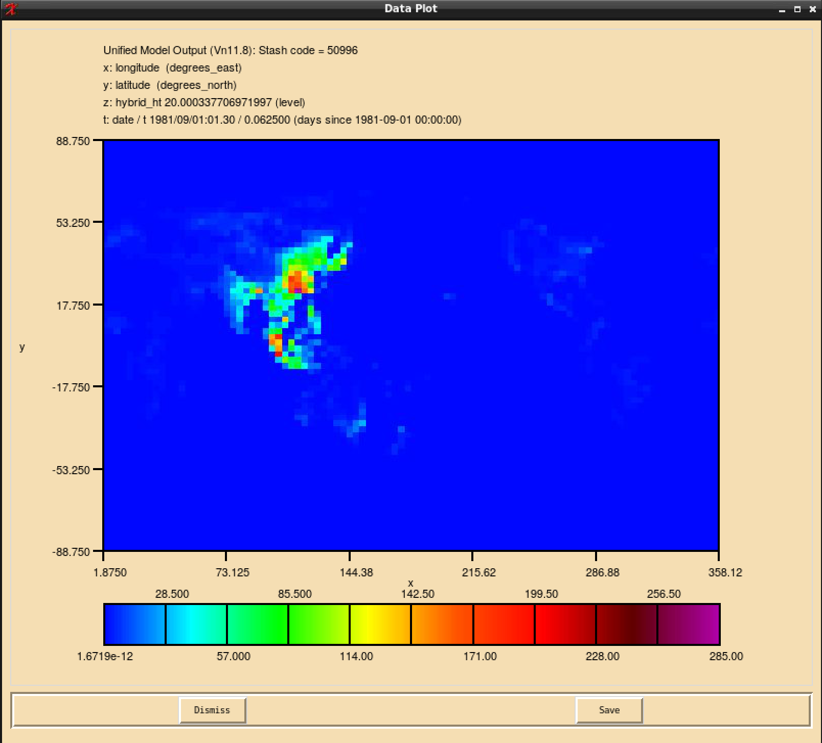Click the 73.125 x-axis tick label
Viewport: 822px width, 743px height.
point(233,572)
